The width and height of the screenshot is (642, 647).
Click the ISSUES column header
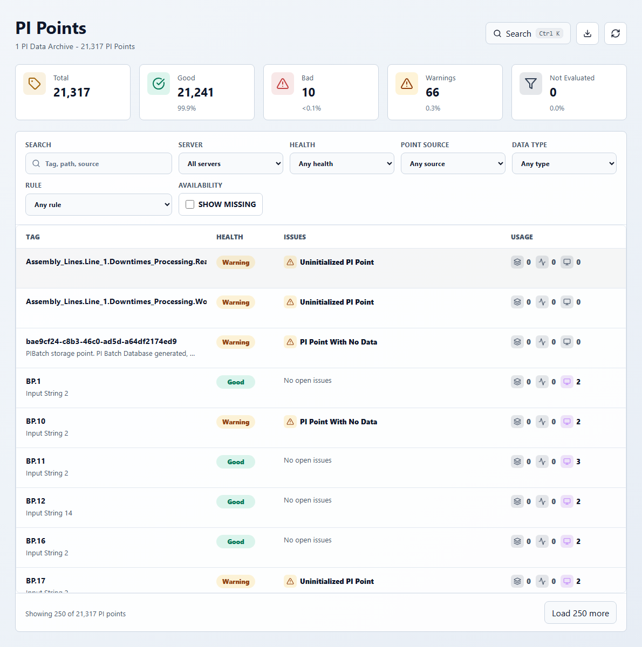point(295,237)
